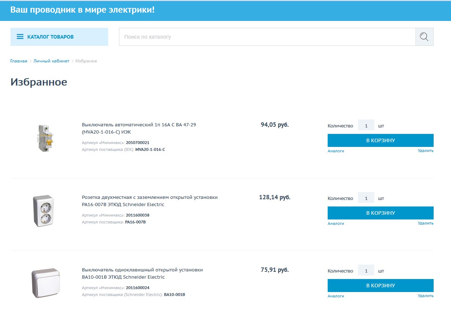This screenshot has width=451, height=318.
Task: Open the hamburger menu icon in Каталог товаров
Action: [20, 37]
